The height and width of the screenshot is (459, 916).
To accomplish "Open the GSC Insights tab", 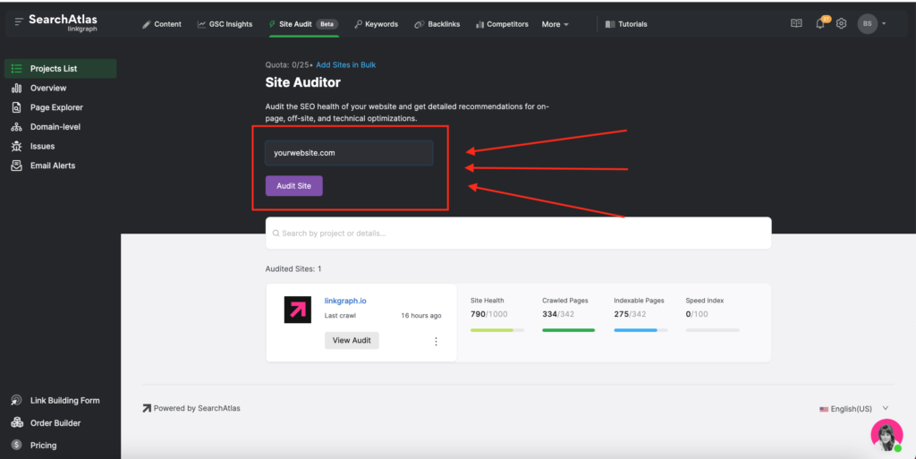I will tap(225, 24).
